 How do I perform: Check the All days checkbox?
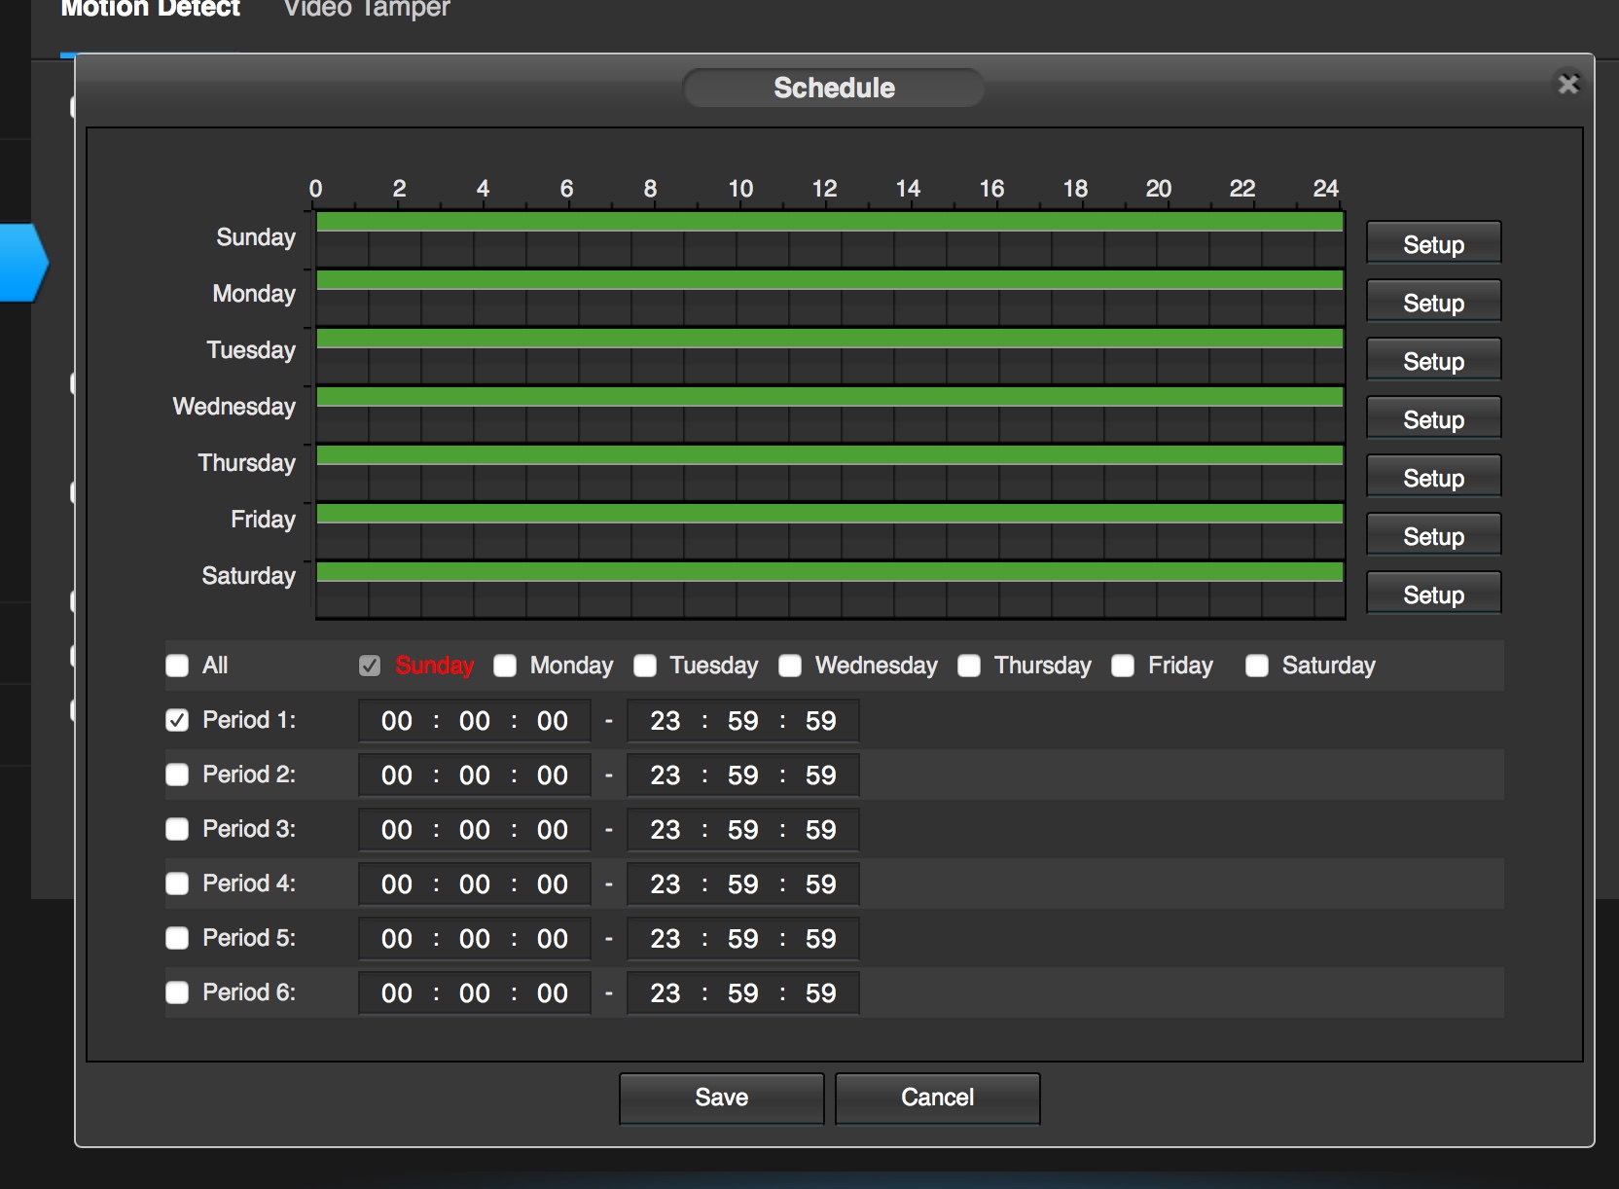pos(177,666)
